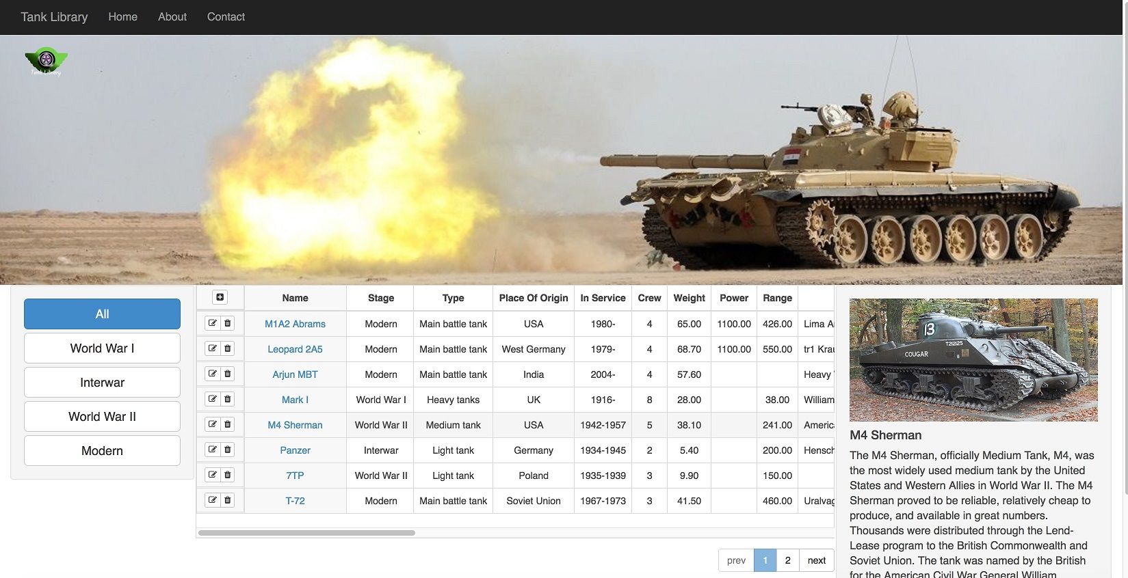Click the 1934-1945 service cell

(x=603, y=450)
